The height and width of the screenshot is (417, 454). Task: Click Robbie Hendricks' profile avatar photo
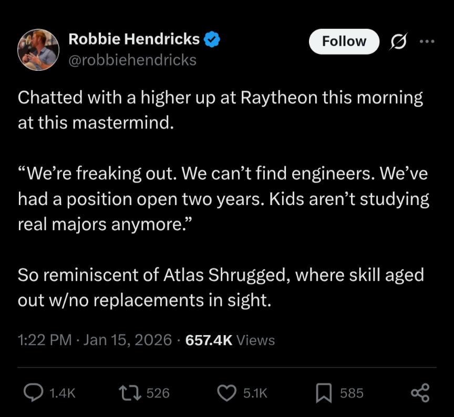point(38,50)
